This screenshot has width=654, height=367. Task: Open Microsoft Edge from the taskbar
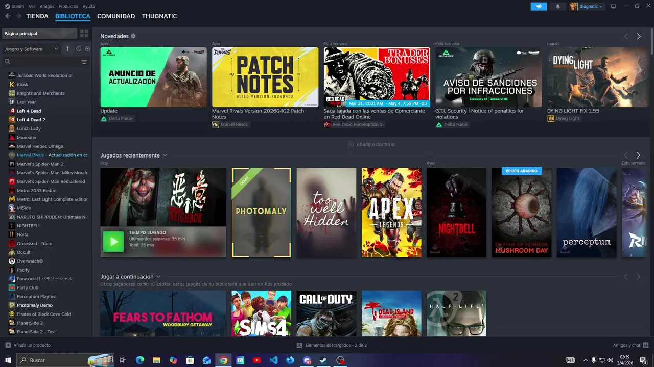tap(140, 360)
